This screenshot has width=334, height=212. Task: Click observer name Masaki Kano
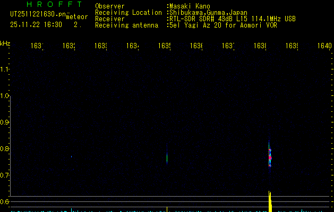190,6
